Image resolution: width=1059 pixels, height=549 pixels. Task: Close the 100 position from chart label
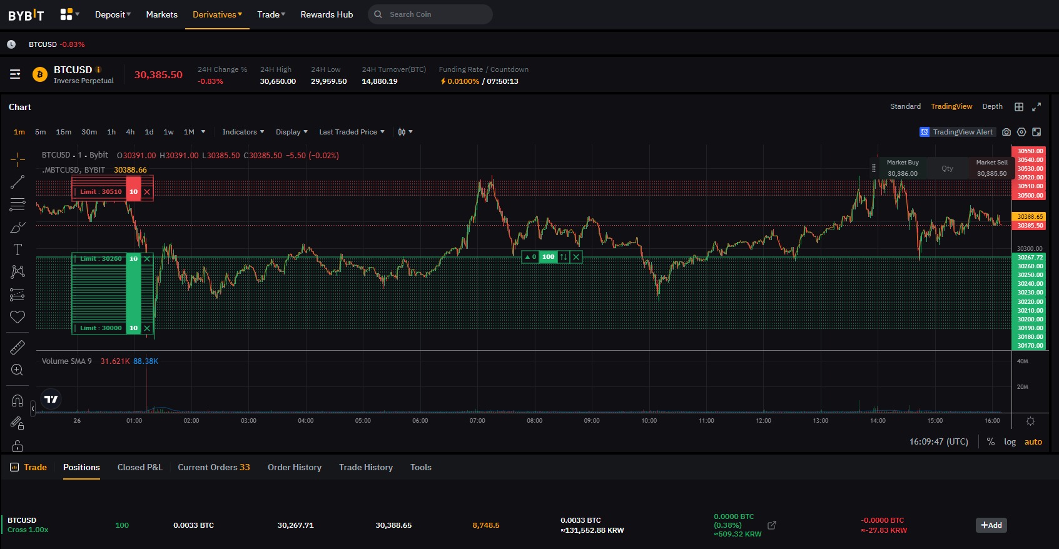tap(577, 257)
